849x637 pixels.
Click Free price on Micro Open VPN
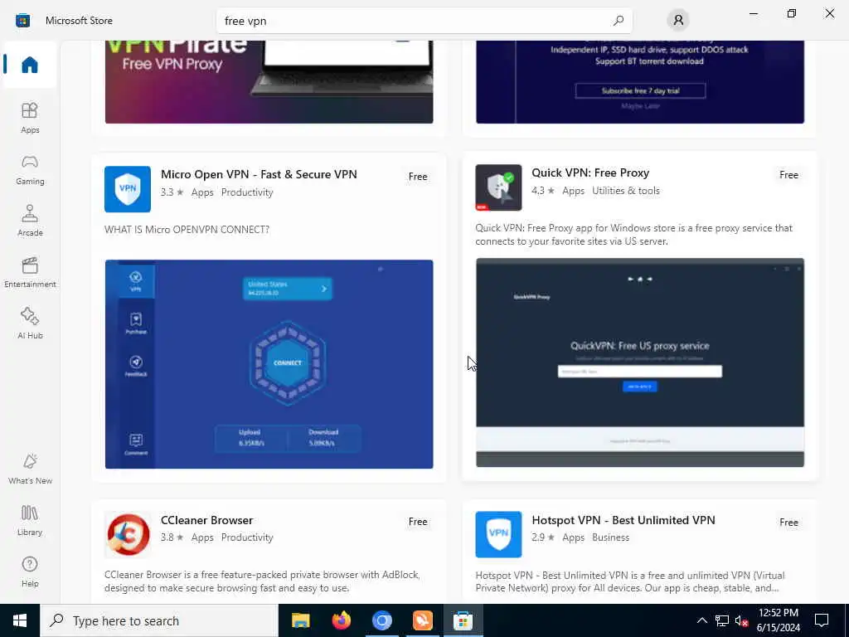coord(418,177)
